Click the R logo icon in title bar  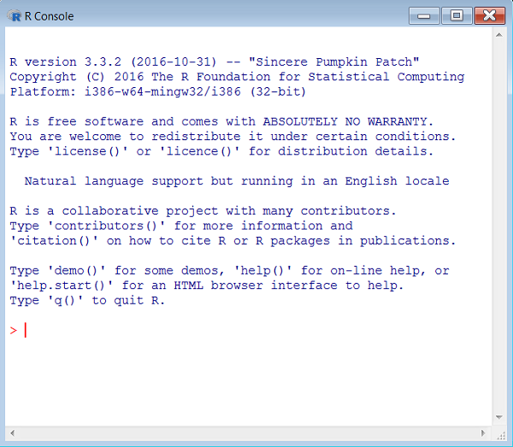click(x=14, y=15)
